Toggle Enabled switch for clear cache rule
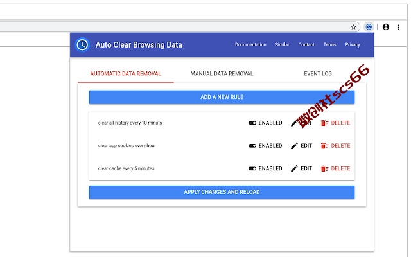This screenshot has height=257, width=411. point(252,168)
